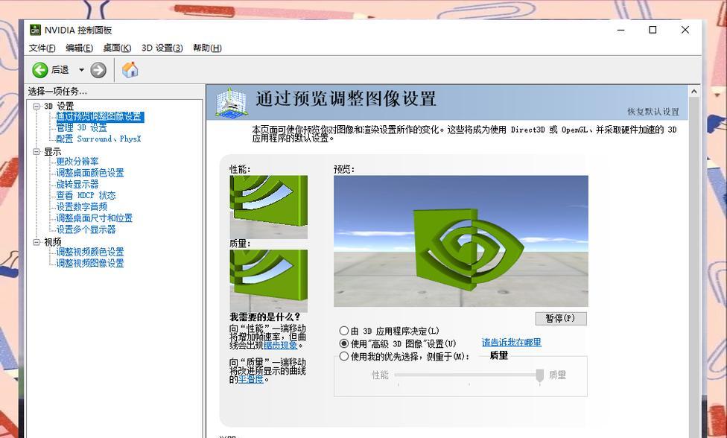
Task: Select 使用高级 3D 图像设置 radio option
Action: tap(343, 343)
